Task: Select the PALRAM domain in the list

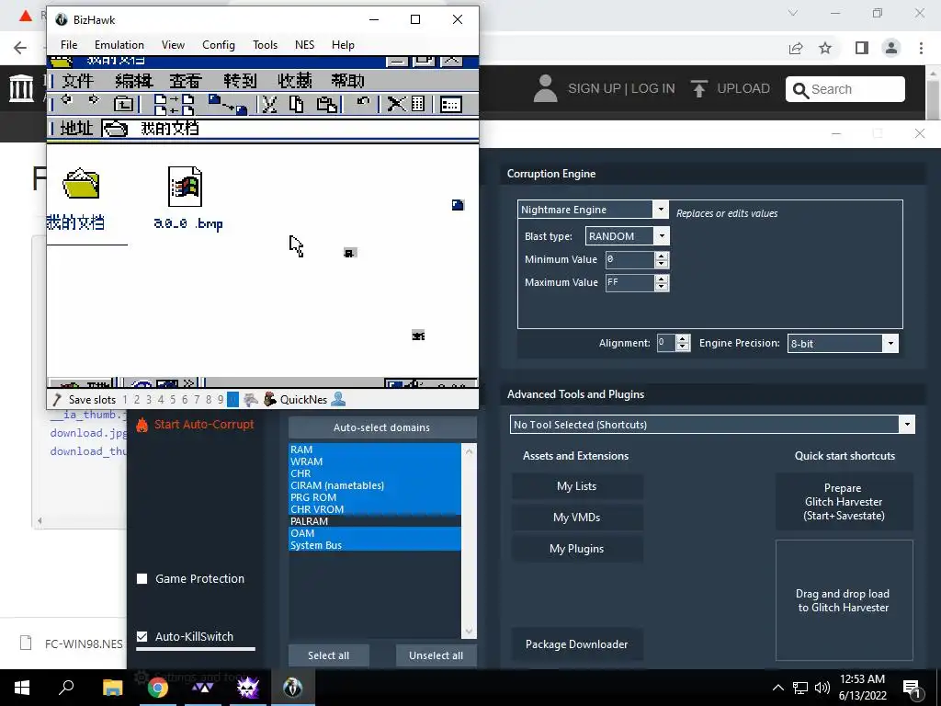Action: click(x=375, y=521)
